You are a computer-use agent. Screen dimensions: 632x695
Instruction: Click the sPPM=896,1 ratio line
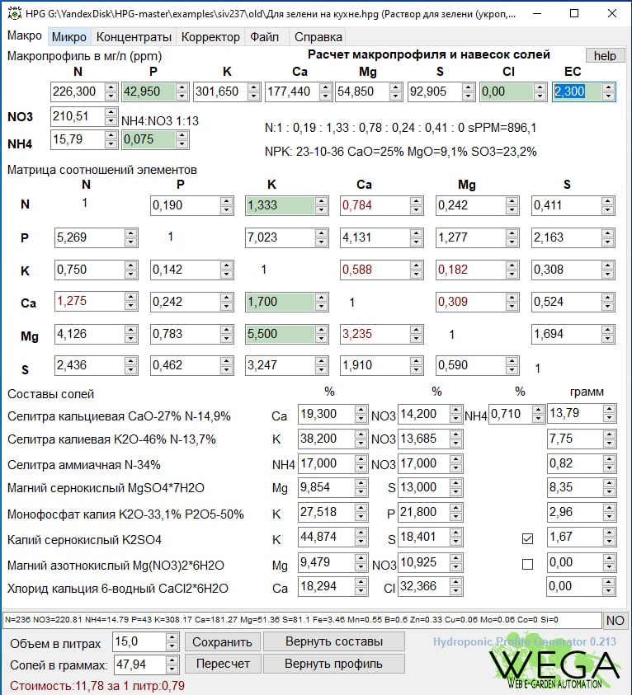click(x=400, y=128)
